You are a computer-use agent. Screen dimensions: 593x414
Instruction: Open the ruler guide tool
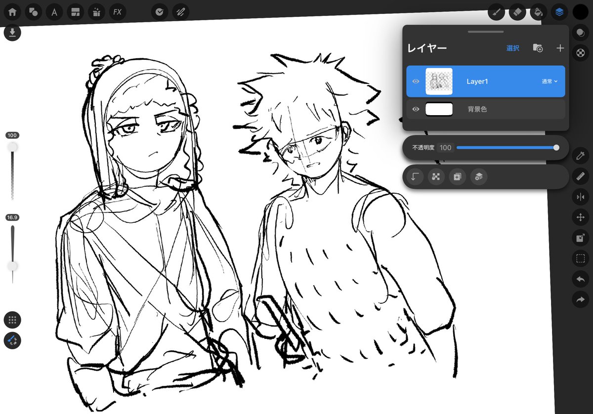point(581,176)
